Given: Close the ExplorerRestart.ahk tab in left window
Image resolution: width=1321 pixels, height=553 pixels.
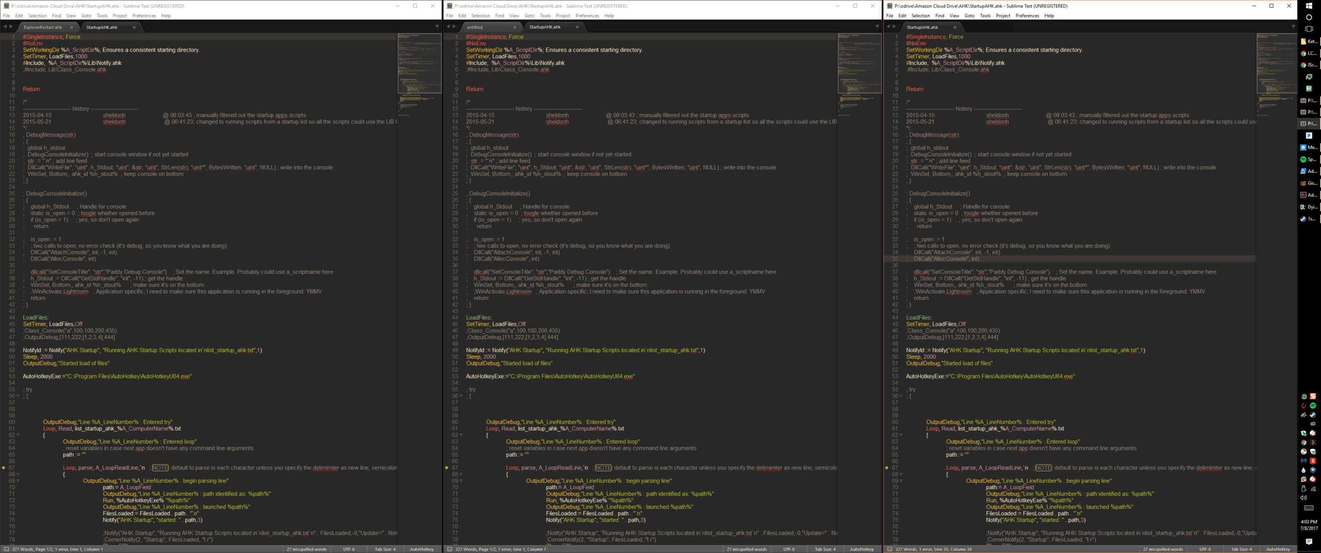Looking at the screenshot, I should click(71, 27).
